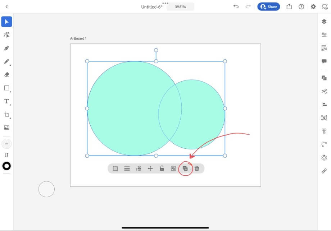Open the Untitled-6 document title
The image size is (331, 231).
[x=152, y=7]
